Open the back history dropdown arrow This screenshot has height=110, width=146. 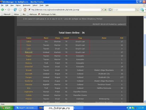[x=6, y=10]
